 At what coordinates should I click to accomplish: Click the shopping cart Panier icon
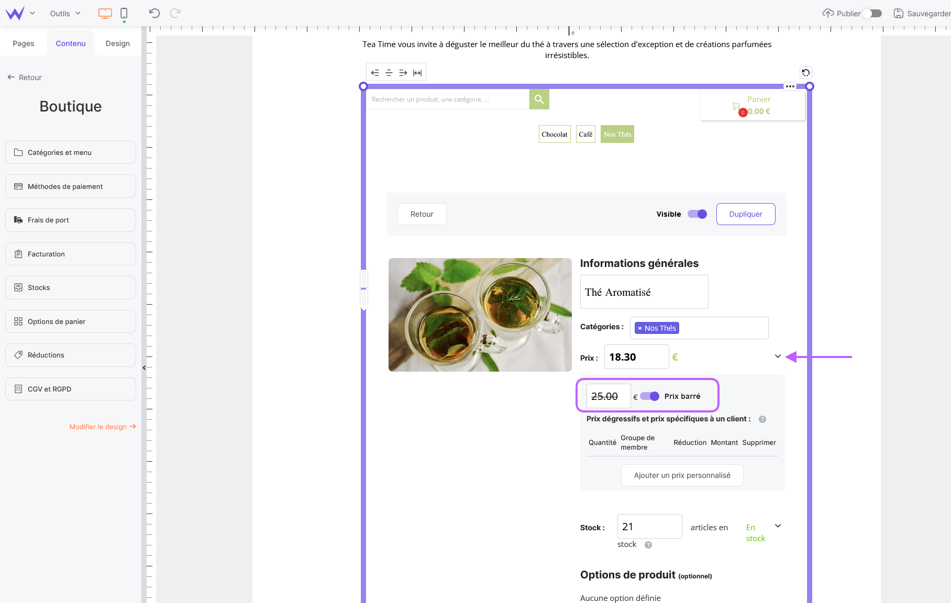tap(737, 106)
